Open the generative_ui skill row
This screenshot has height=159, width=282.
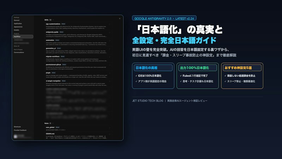[78, 51]
